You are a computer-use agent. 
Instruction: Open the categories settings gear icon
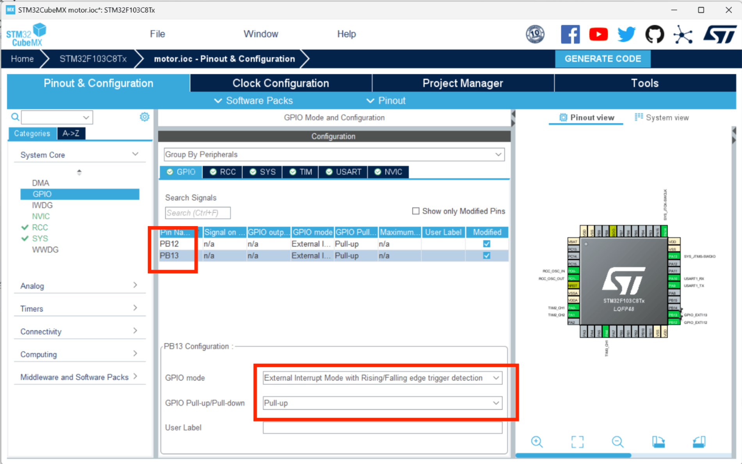(x=144, y=117)
